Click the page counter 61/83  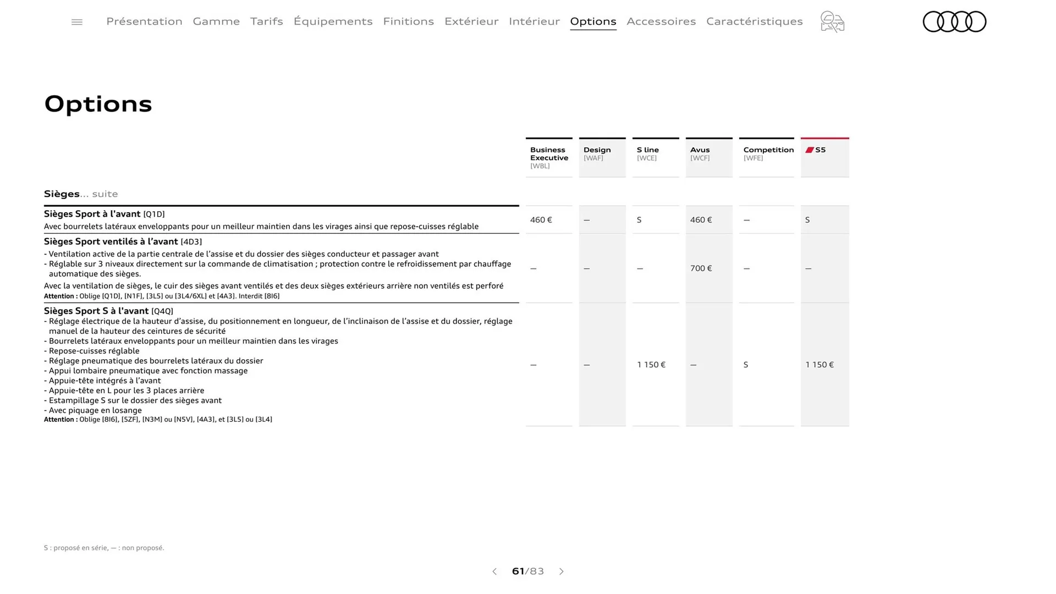click(528, 571)
